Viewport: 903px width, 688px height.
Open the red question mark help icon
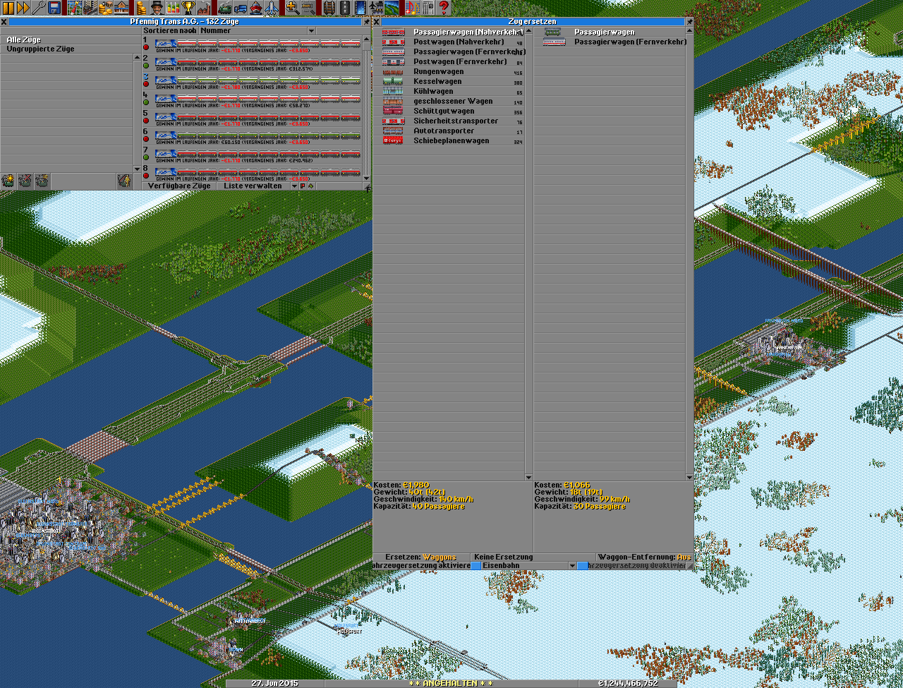pyautogui.click(x=444, y=8)
